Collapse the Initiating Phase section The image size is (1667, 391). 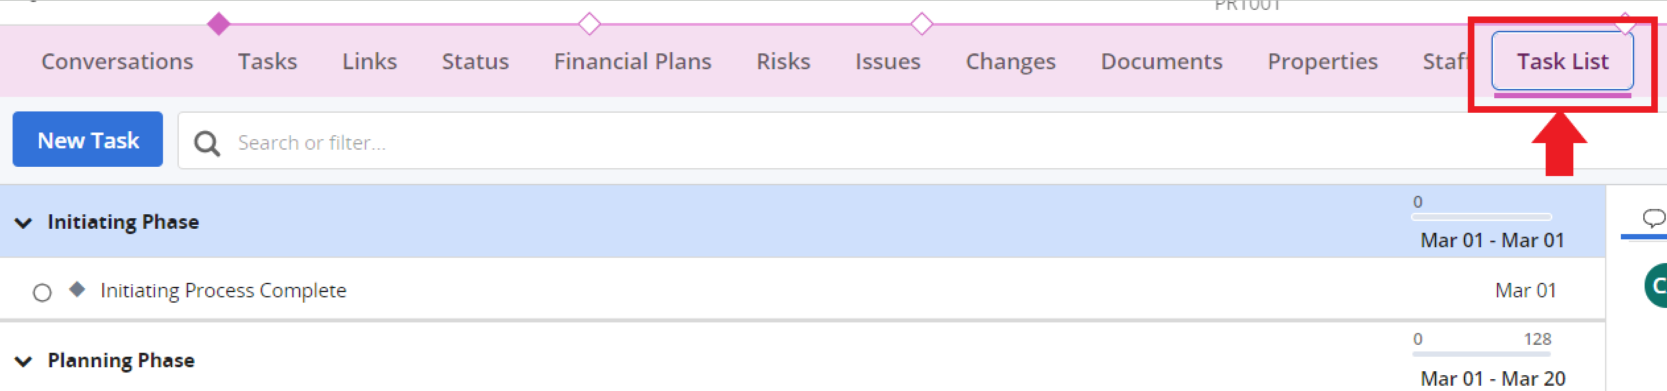pyautogui.click(x=24, y=223)
